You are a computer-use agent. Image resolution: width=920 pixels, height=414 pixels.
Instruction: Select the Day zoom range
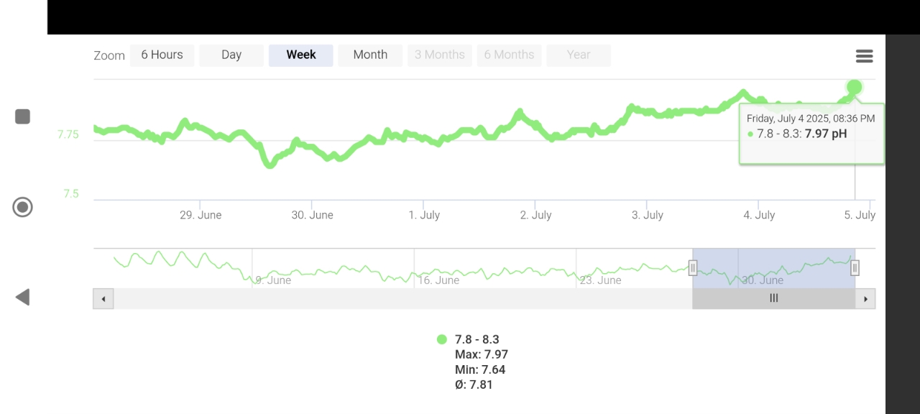coord(231,55)
